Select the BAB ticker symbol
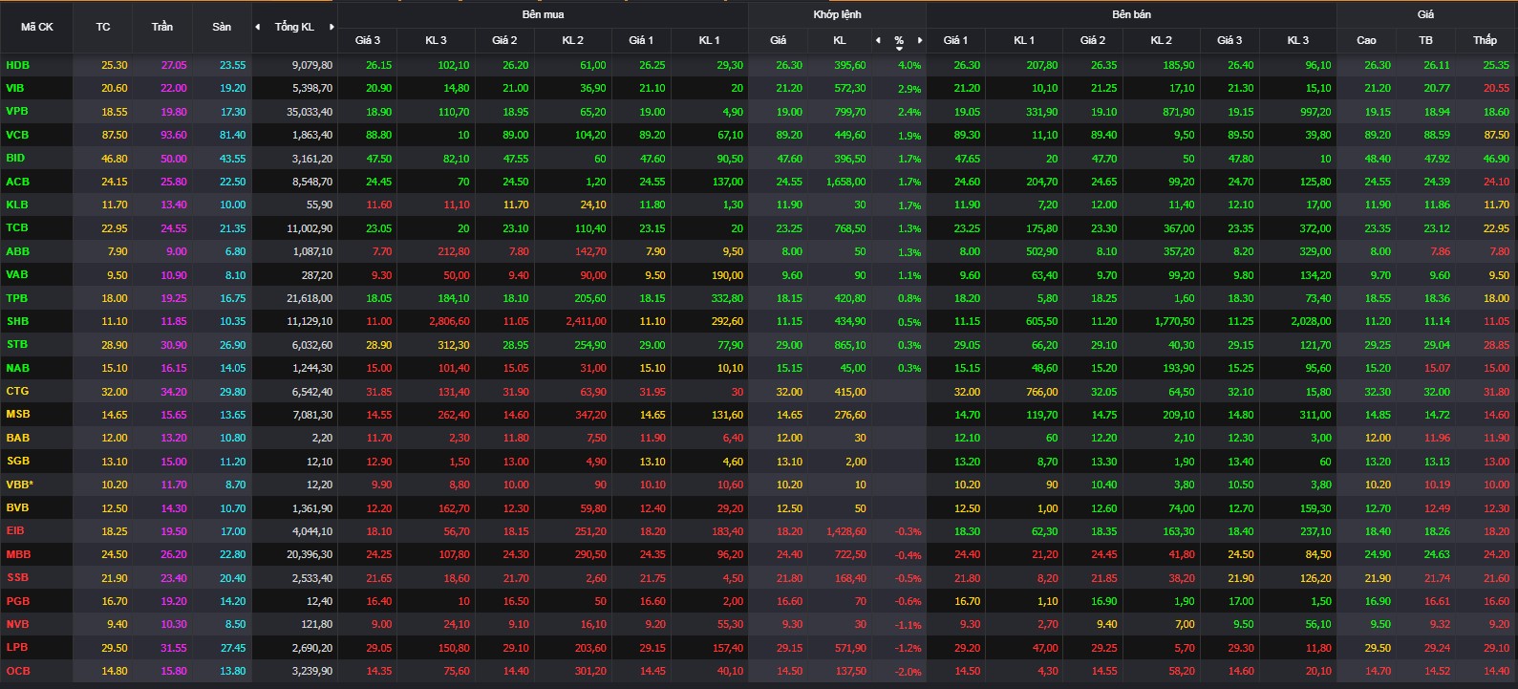This screenshot has height=689, width=1518. click(x=17, y=438)
